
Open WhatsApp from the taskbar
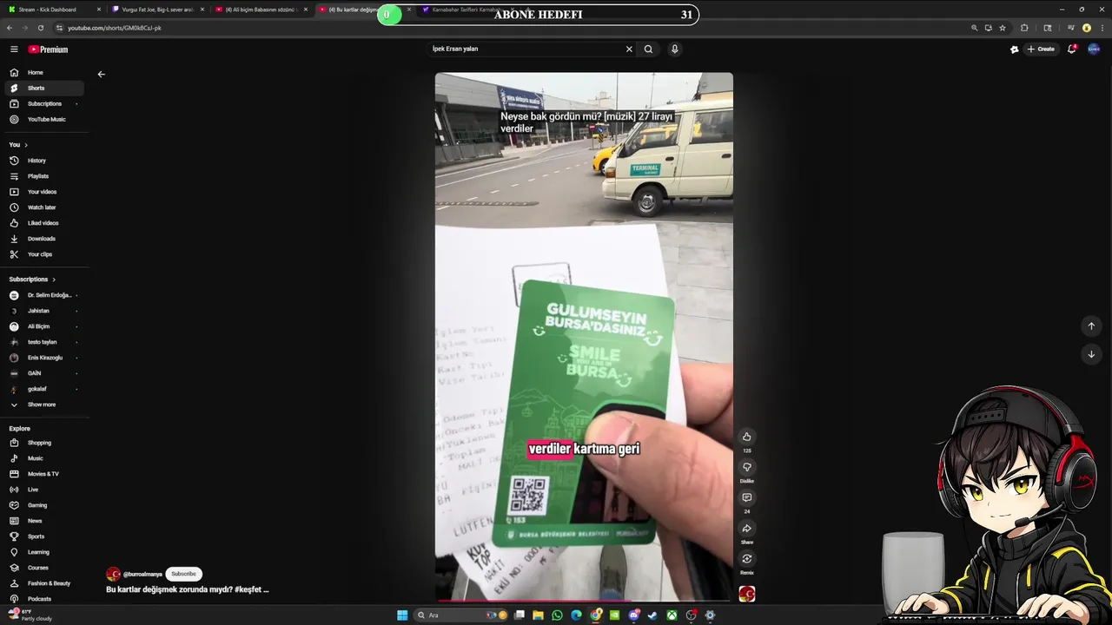click(557, 615)
